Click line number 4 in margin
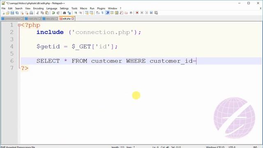The width and height of the screenshot is (263, 148). point(12,46)
